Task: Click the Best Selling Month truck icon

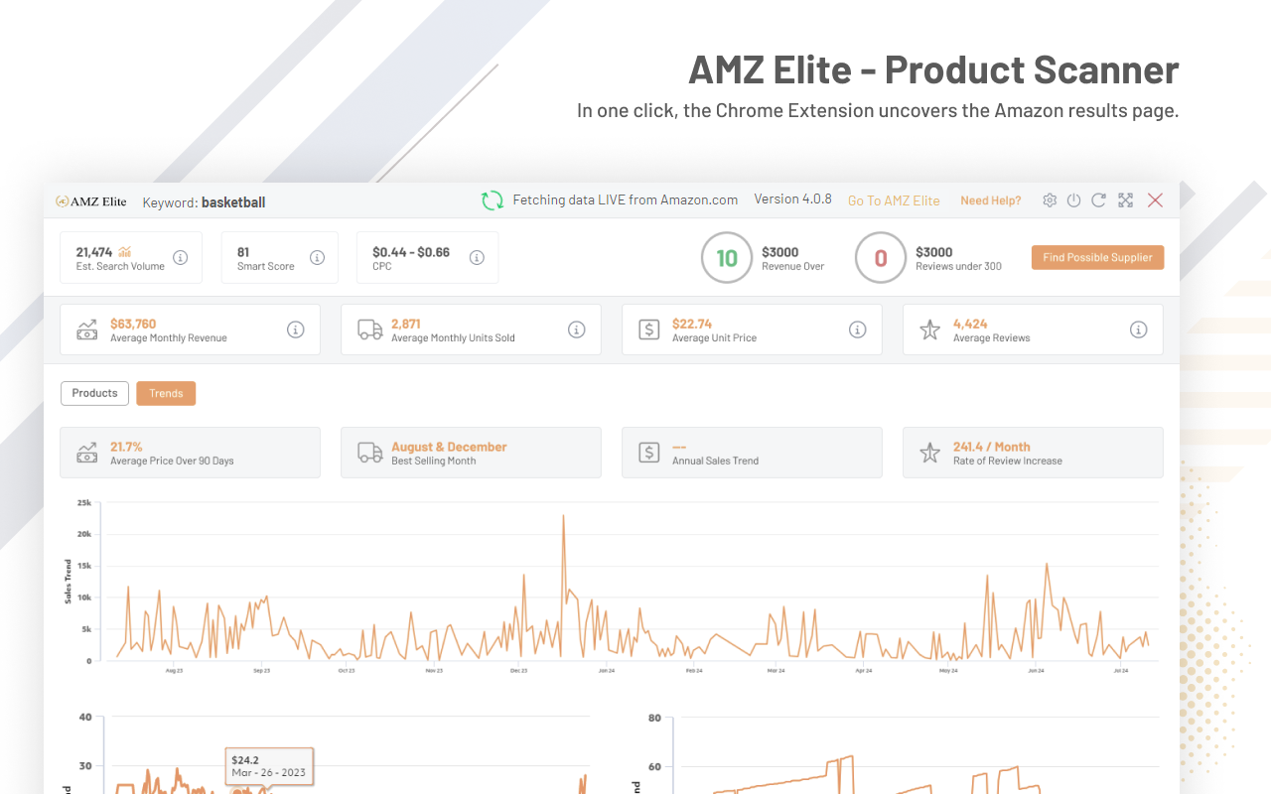Action: click(370, 453)
